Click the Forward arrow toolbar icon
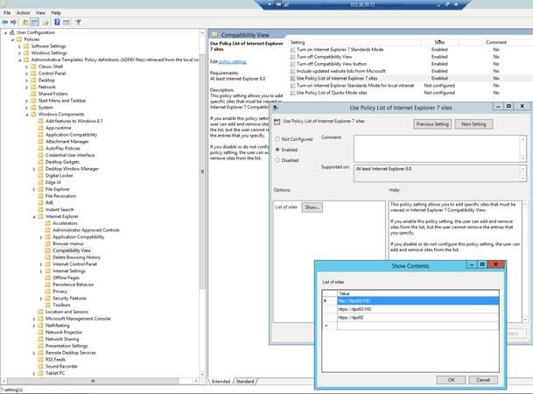 14,23
